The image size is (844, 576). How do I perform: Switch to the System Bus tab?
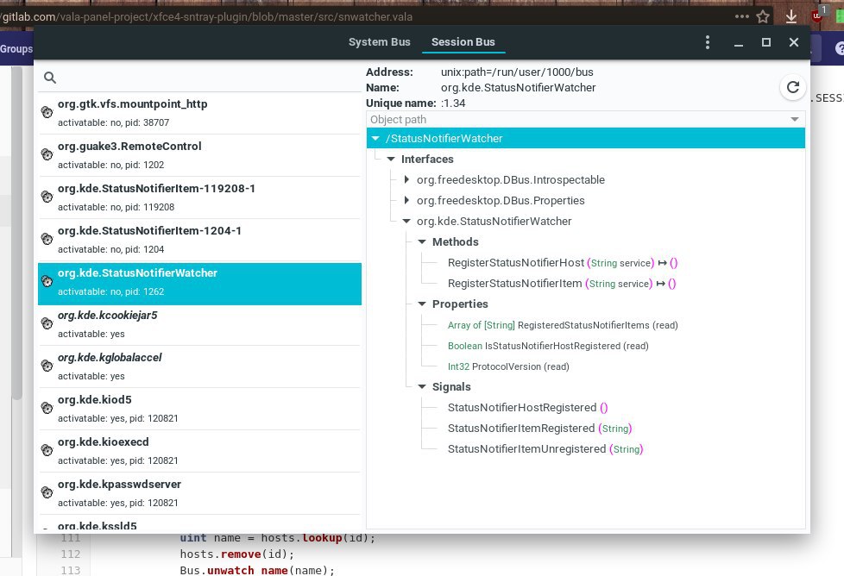[379, 42]
